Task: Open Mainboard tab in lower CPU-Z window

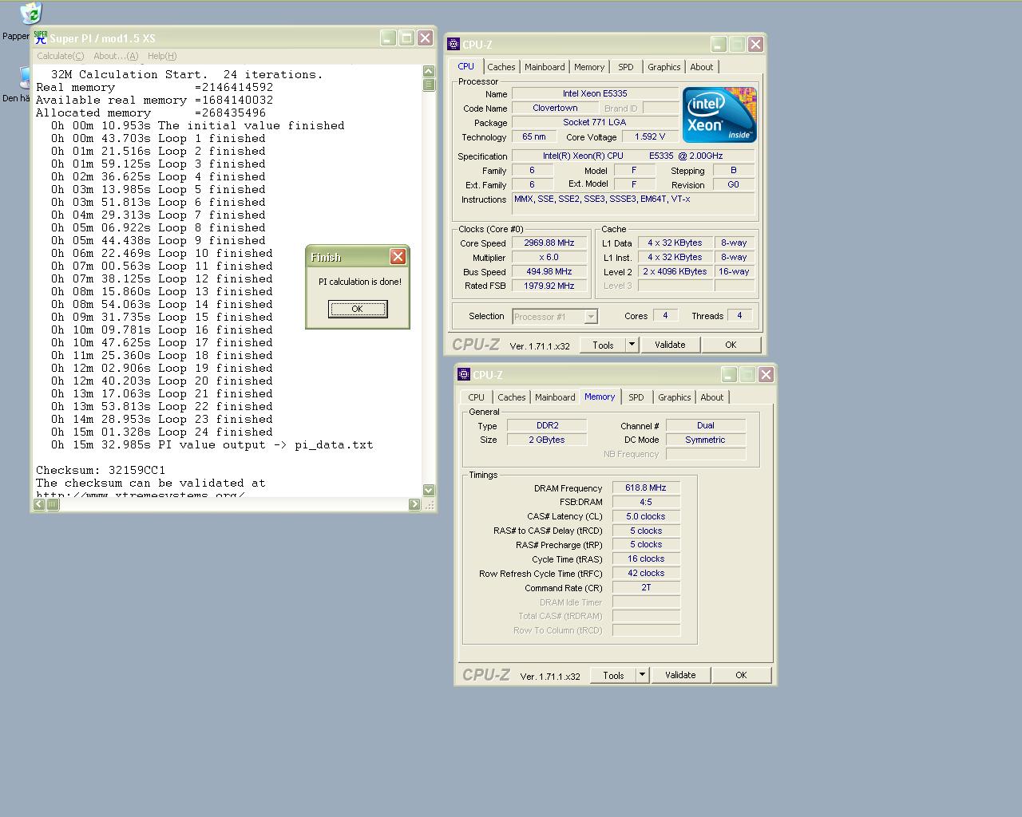Action: 555,397
